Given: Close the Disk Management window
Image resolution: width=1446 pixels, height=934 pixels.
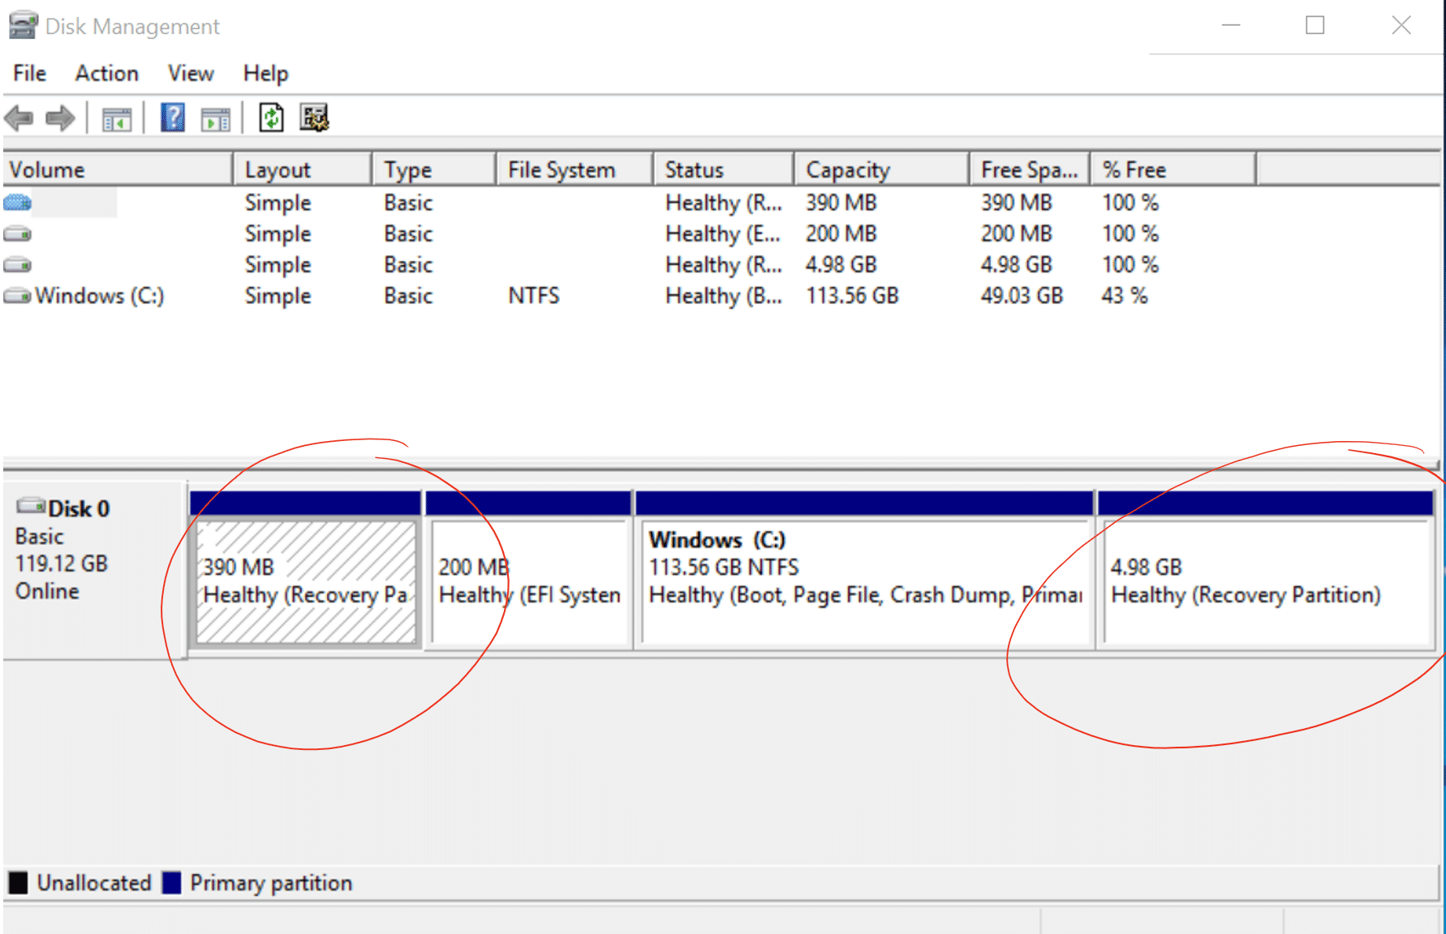Looking at the screenshot, I should [x=1401, y=25].
